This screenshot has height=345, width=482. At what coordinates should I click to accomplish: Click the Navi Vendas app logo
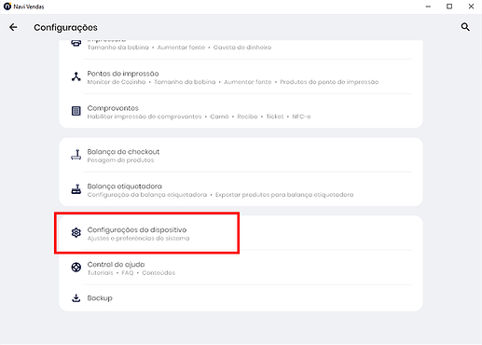pos(7,7)
